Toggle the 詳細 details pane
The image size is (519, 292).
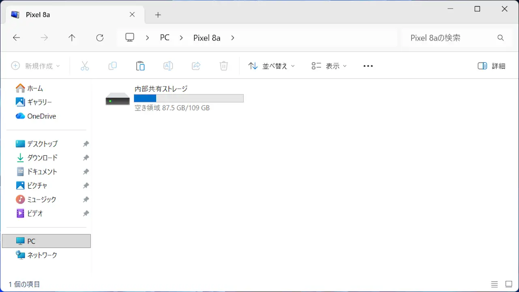[x=491, y=66]
